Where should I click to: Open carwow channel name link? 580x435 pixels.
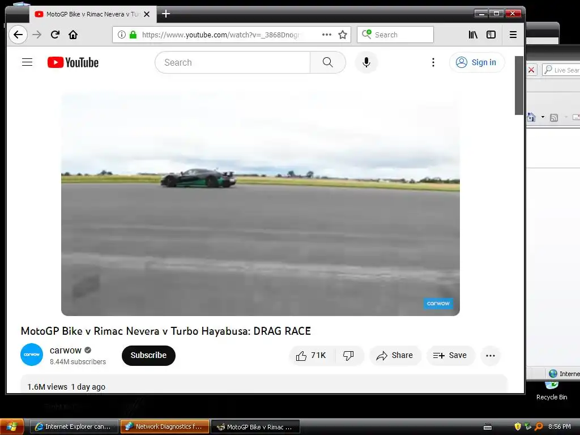click(x=66, y=350)
